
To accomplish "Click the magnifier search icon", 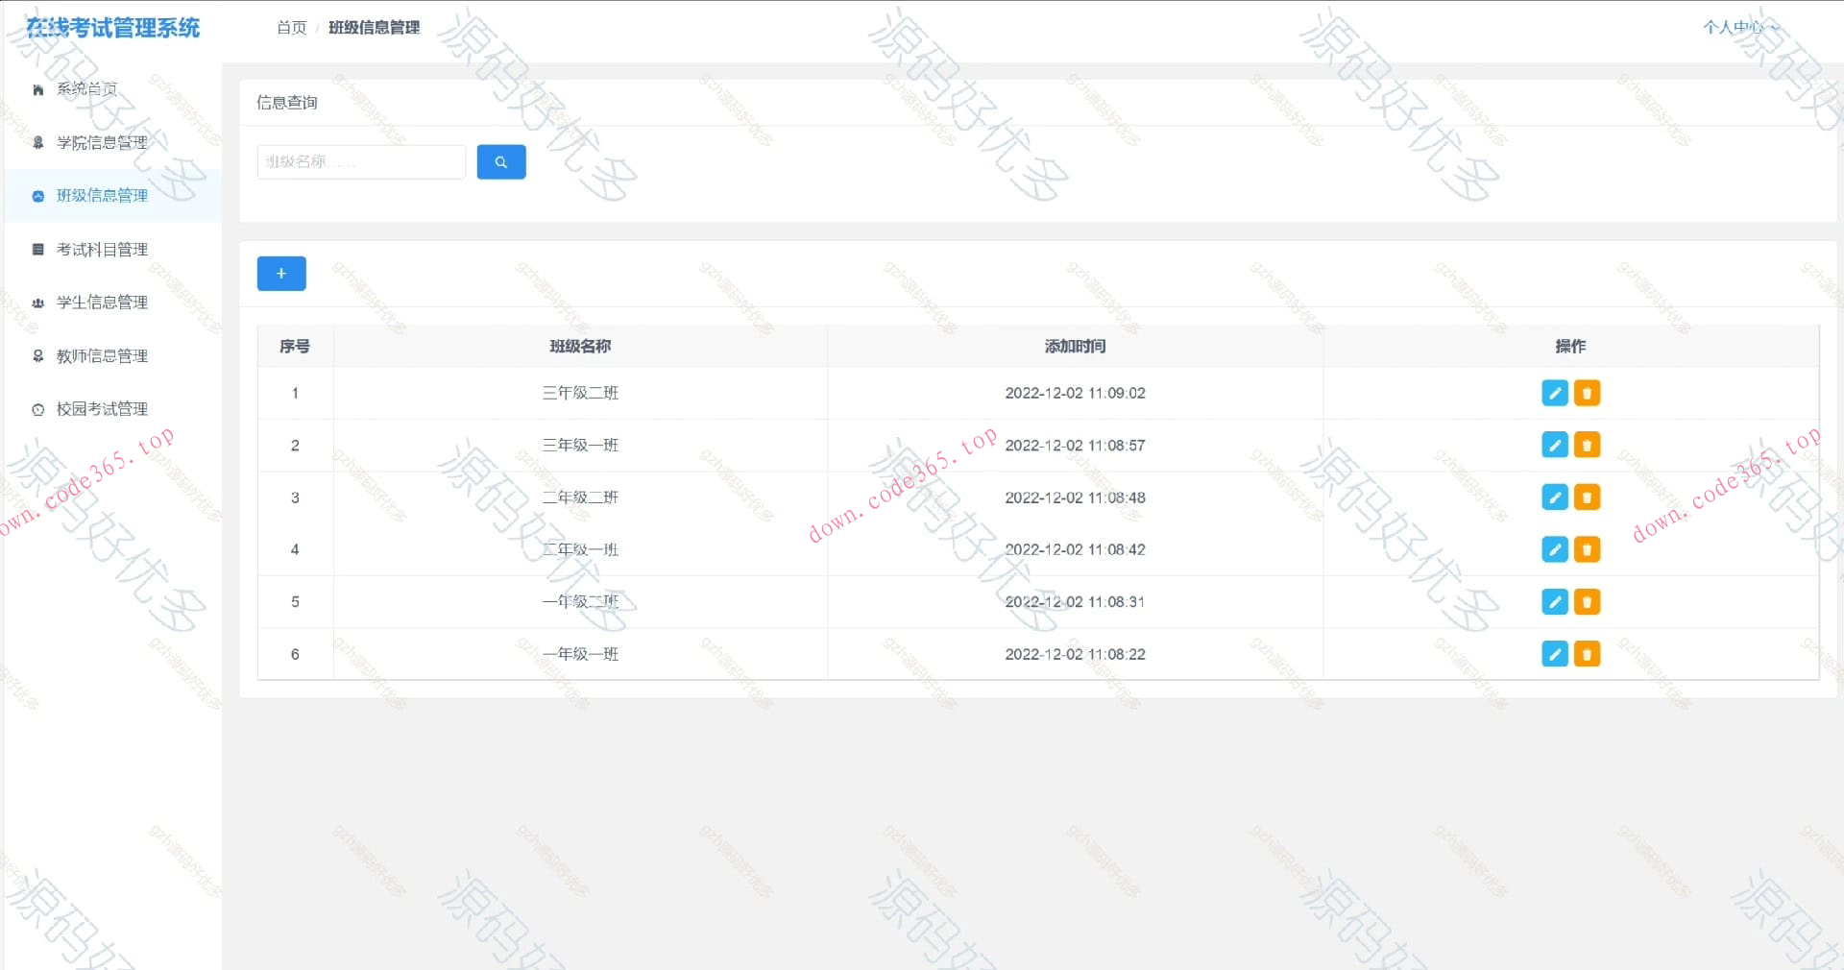I will (x=500, y=161).
